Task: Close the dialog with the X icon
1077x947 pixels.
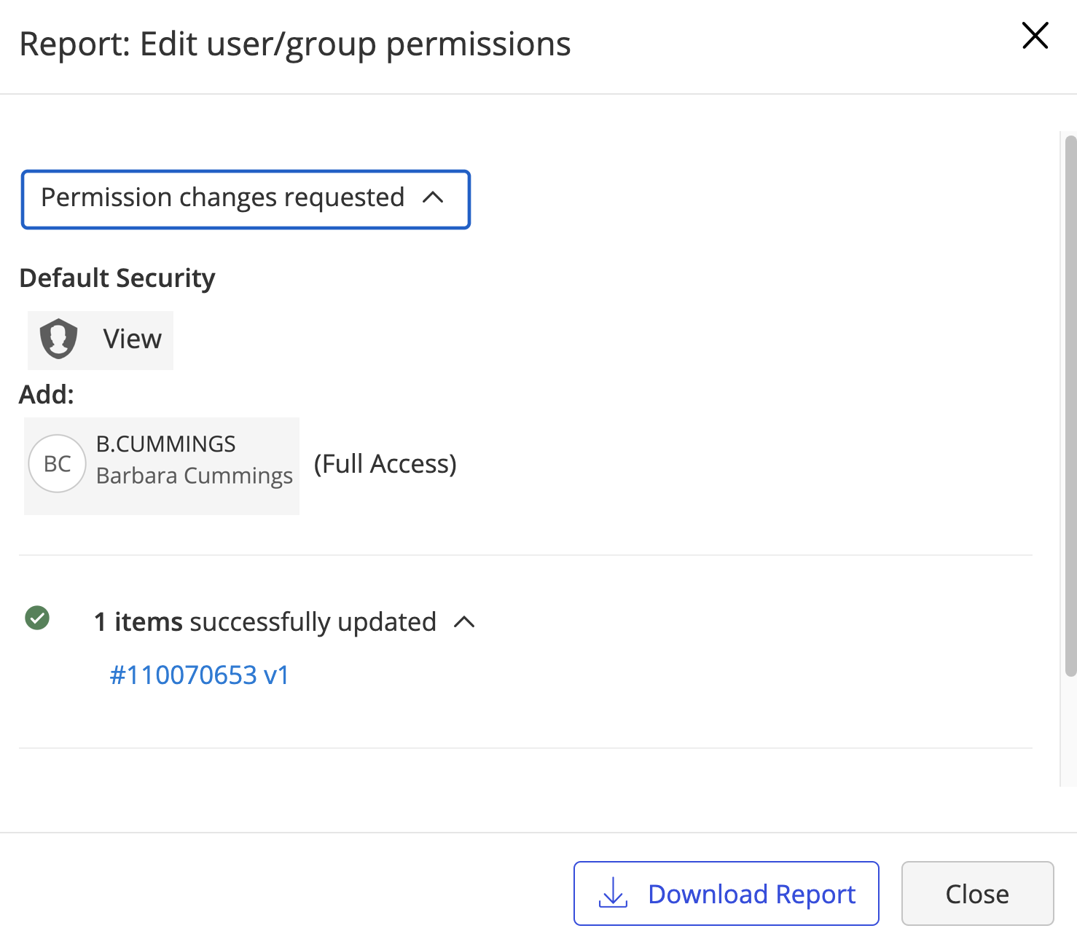Action: click(x=1035, y=36)
